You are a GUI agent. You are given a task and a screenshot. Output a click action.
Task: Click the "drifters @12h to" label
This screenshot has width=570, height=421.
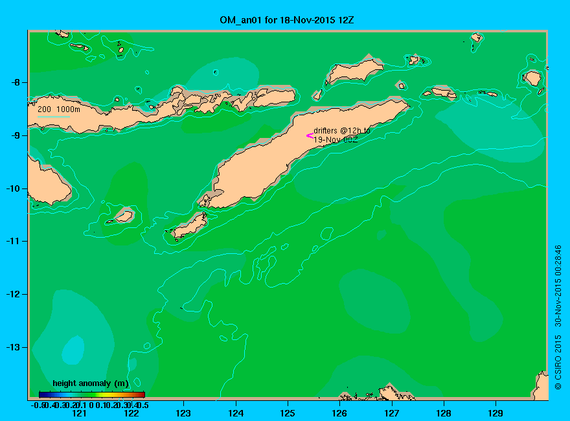click(x=342, y=131)
